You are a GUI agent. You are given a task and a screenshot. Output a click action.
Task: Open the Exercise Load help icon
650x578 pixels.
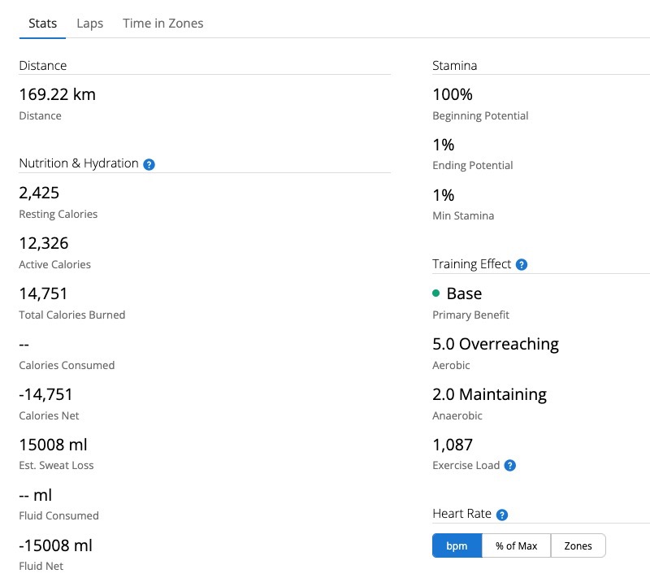(510, 466)
